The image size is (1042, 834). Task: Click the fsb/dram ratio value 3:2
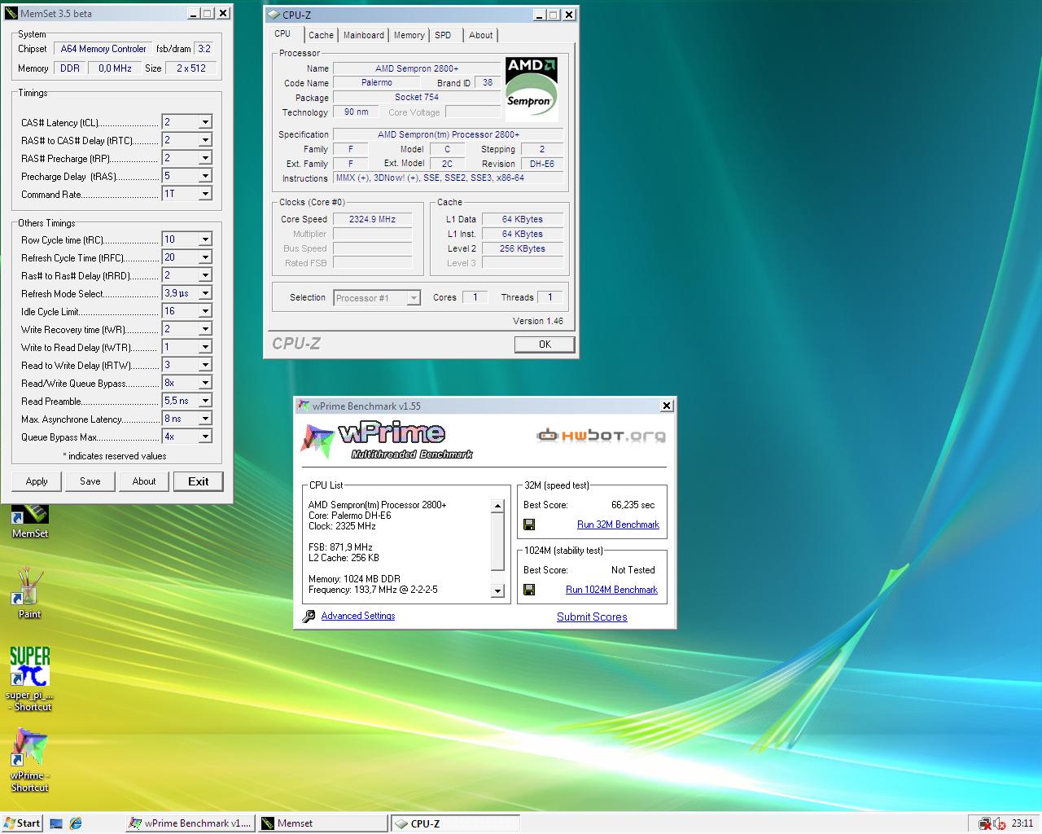205,49
